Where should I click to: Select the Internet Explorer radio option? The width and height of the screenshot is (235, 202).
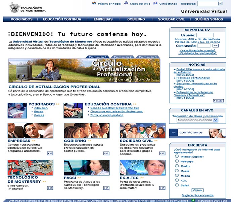tap(177, 156)
